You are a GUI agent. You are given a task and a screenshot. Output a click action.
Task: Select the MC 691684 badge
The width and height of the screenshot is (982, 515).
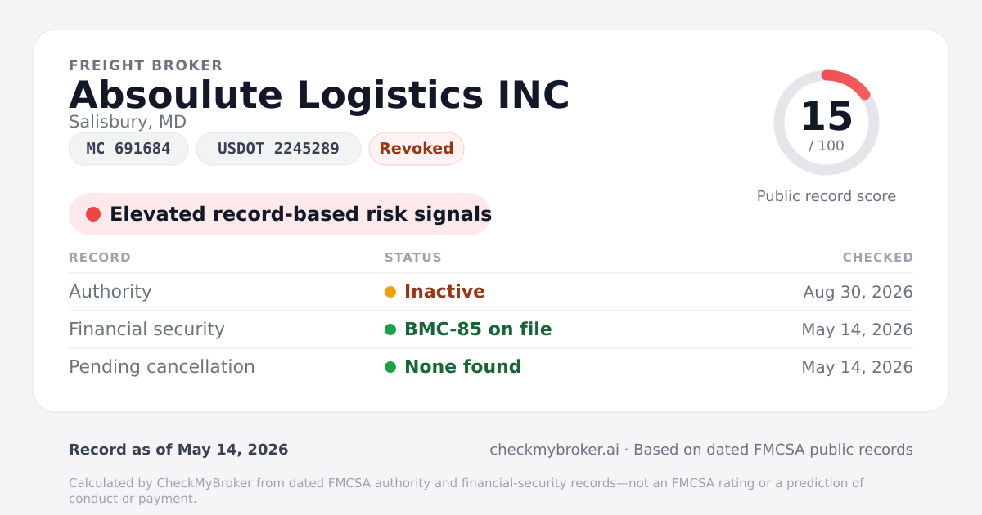click(x=128, y=149)
